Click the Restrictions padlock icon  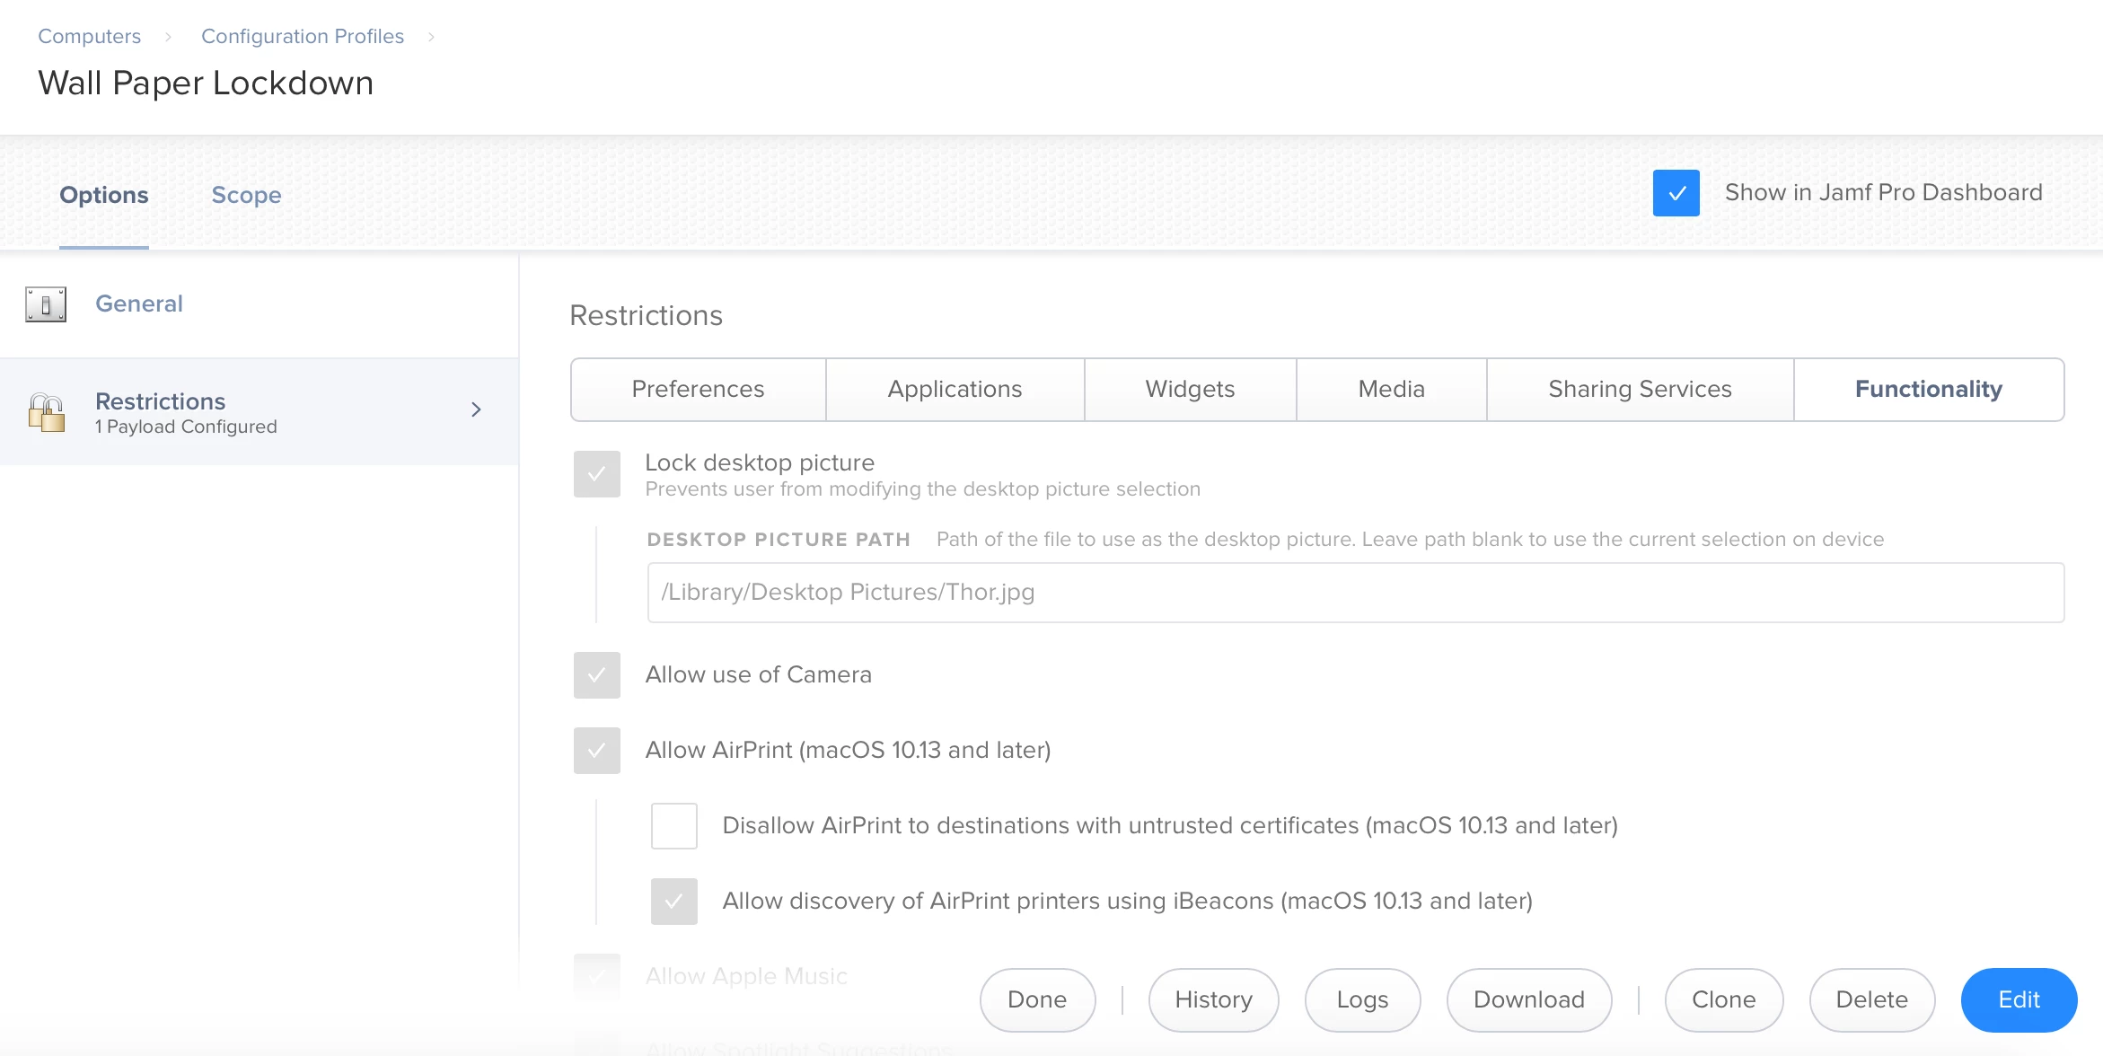pos(46,412)
